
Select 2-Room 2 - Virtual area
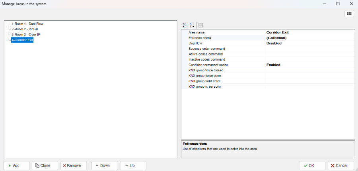(25, 29)
